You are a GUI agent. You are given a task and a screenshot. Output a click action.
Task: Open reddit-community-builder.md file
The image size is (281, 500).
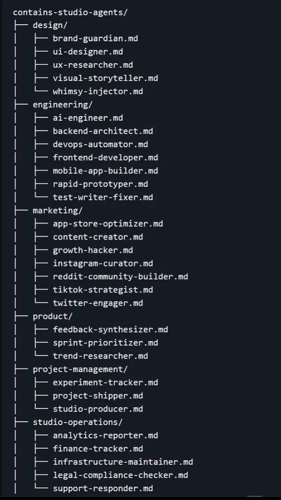pos(120,277)
